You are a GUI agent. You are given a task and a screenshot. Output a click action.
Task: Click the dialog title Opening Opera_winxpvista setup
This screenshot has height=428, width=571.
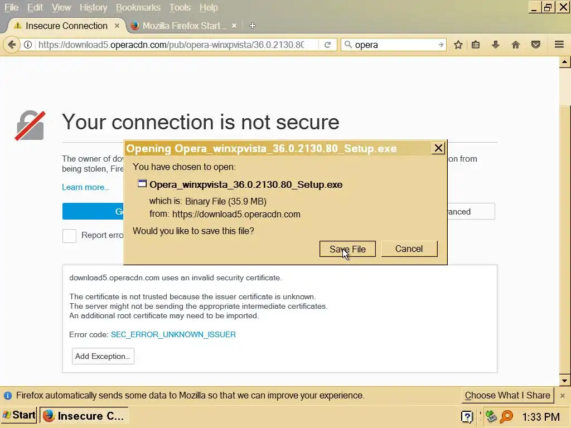(x=262, y=148)
